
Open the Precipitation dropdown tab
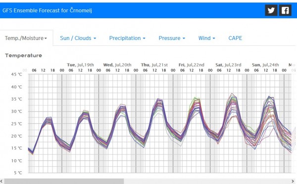[x=127, y=38]
